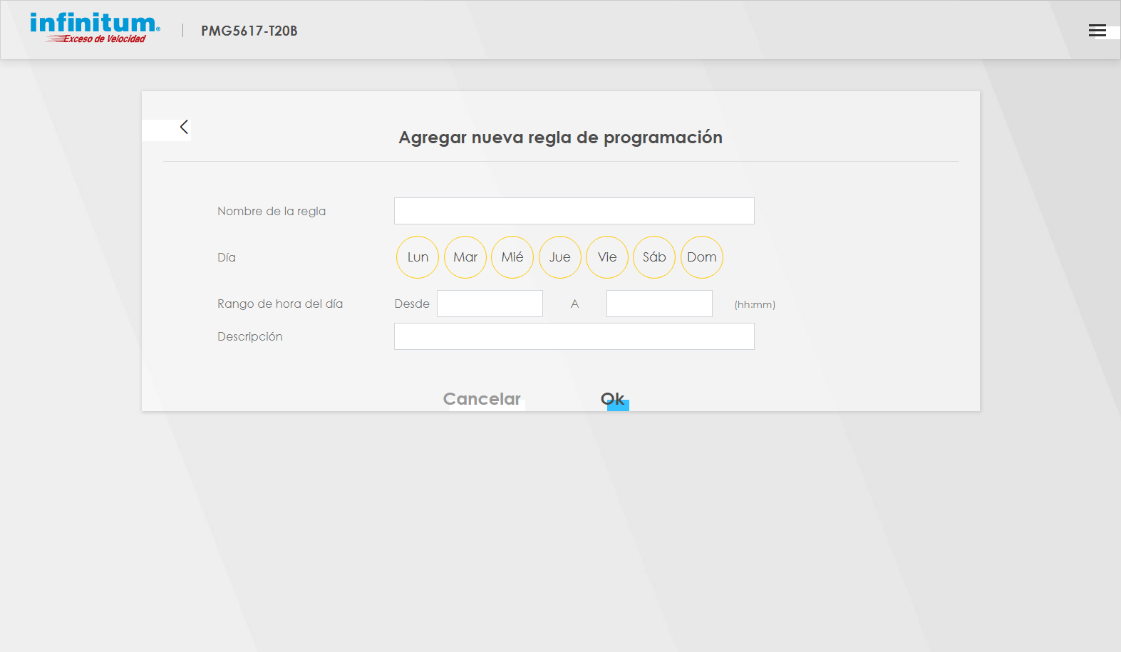The image size is (1121, 652).
Task: Focus the Descripción text box
Action: click(x=574, y=336)
